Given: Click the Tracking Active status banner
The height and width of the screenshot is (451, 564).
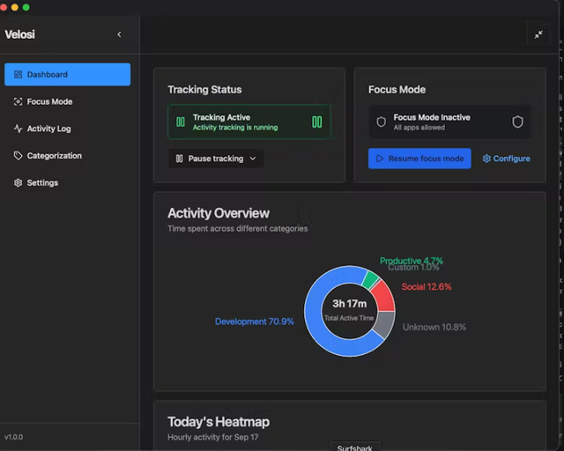Looking at the screenshot, I should (x=249, y=122).
